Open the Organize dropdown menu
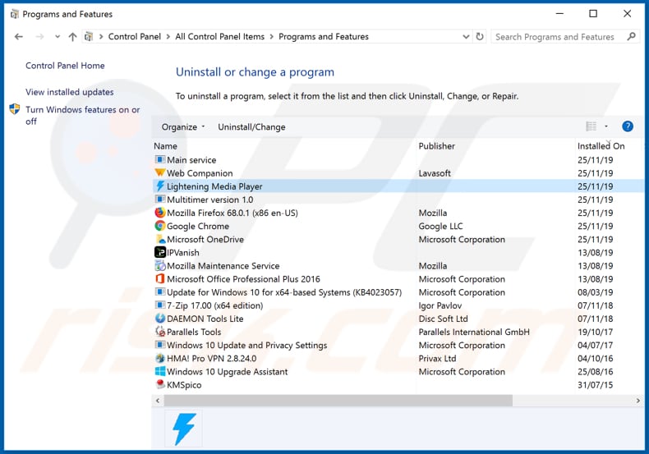 tap(183, 127)
